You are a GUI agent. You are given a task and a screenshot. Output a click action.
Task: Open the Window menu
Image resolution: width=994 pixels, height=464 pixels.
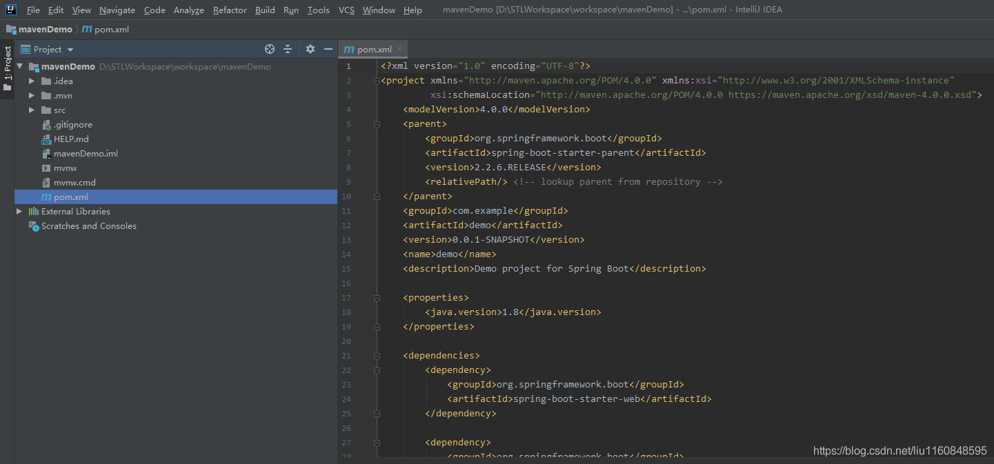coord(379,10)
